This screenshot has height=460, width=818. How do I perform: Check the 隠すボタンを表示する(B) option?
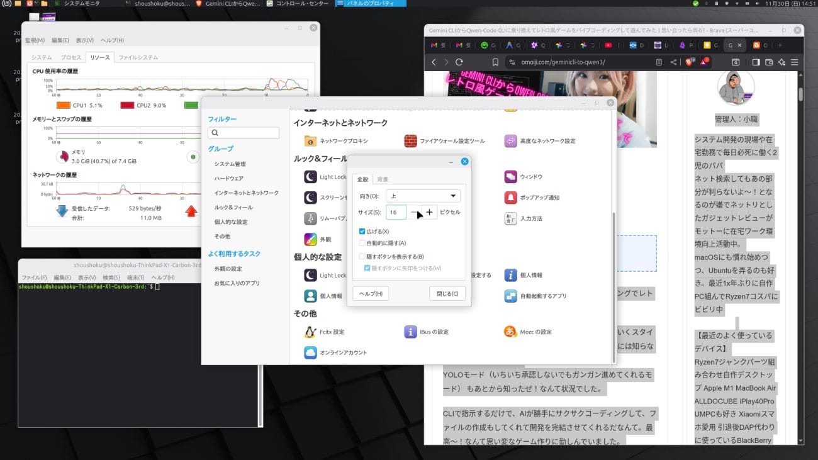click(362, 257)
